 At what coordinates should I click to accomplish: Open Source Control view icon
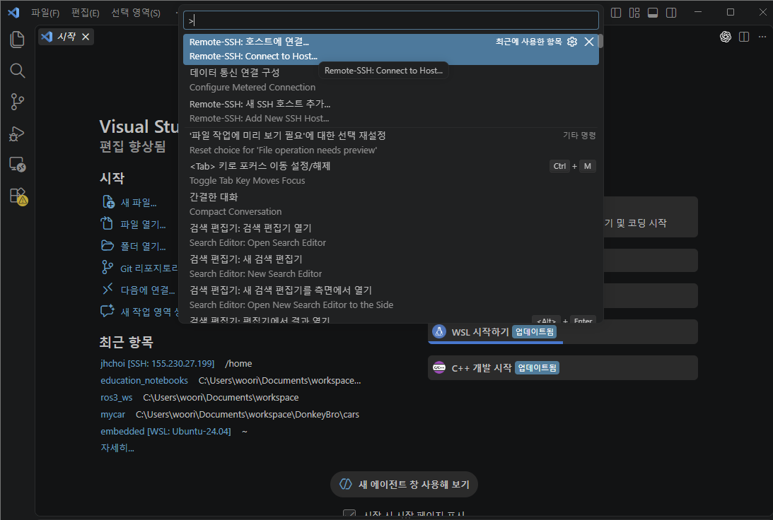tap(17, 102)
